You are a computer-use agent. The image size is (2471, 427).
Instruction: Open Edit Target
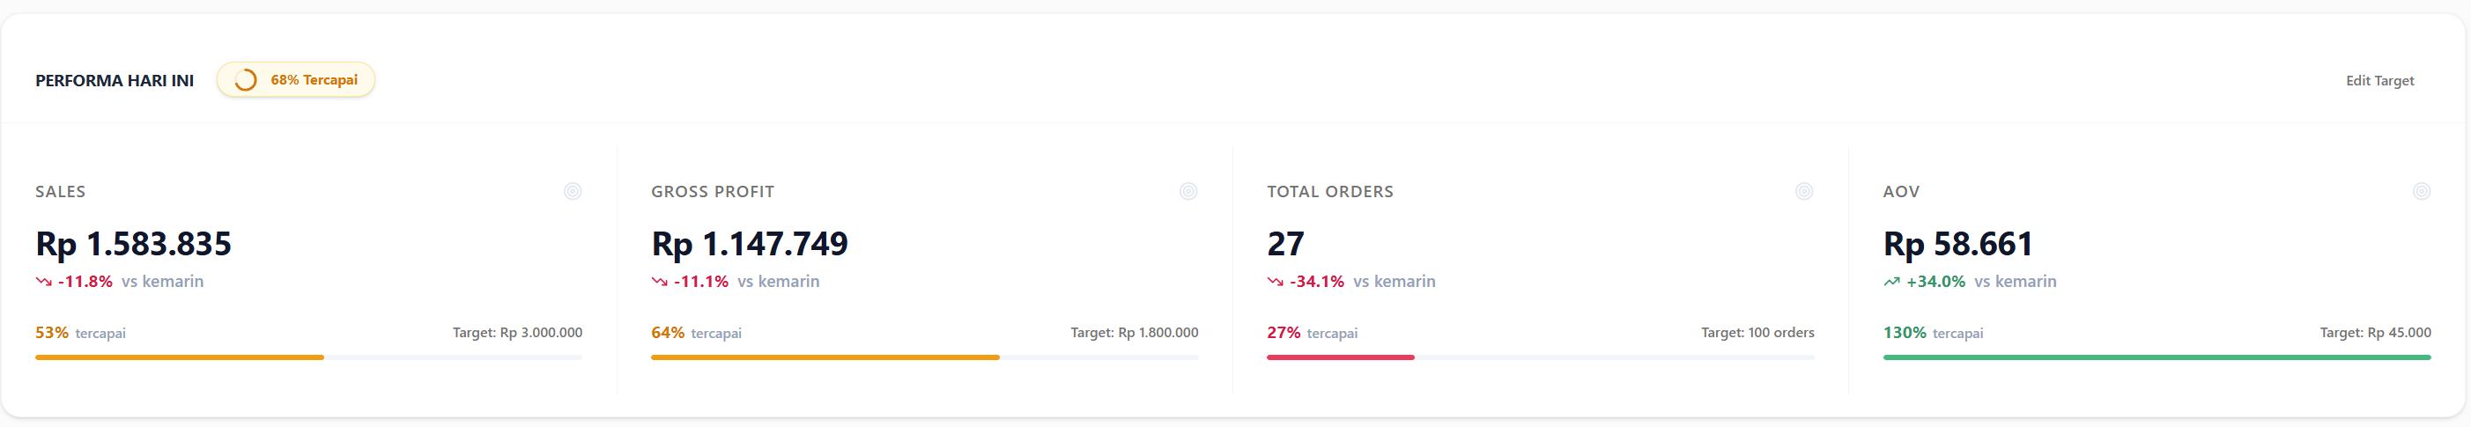(2379, 81)
